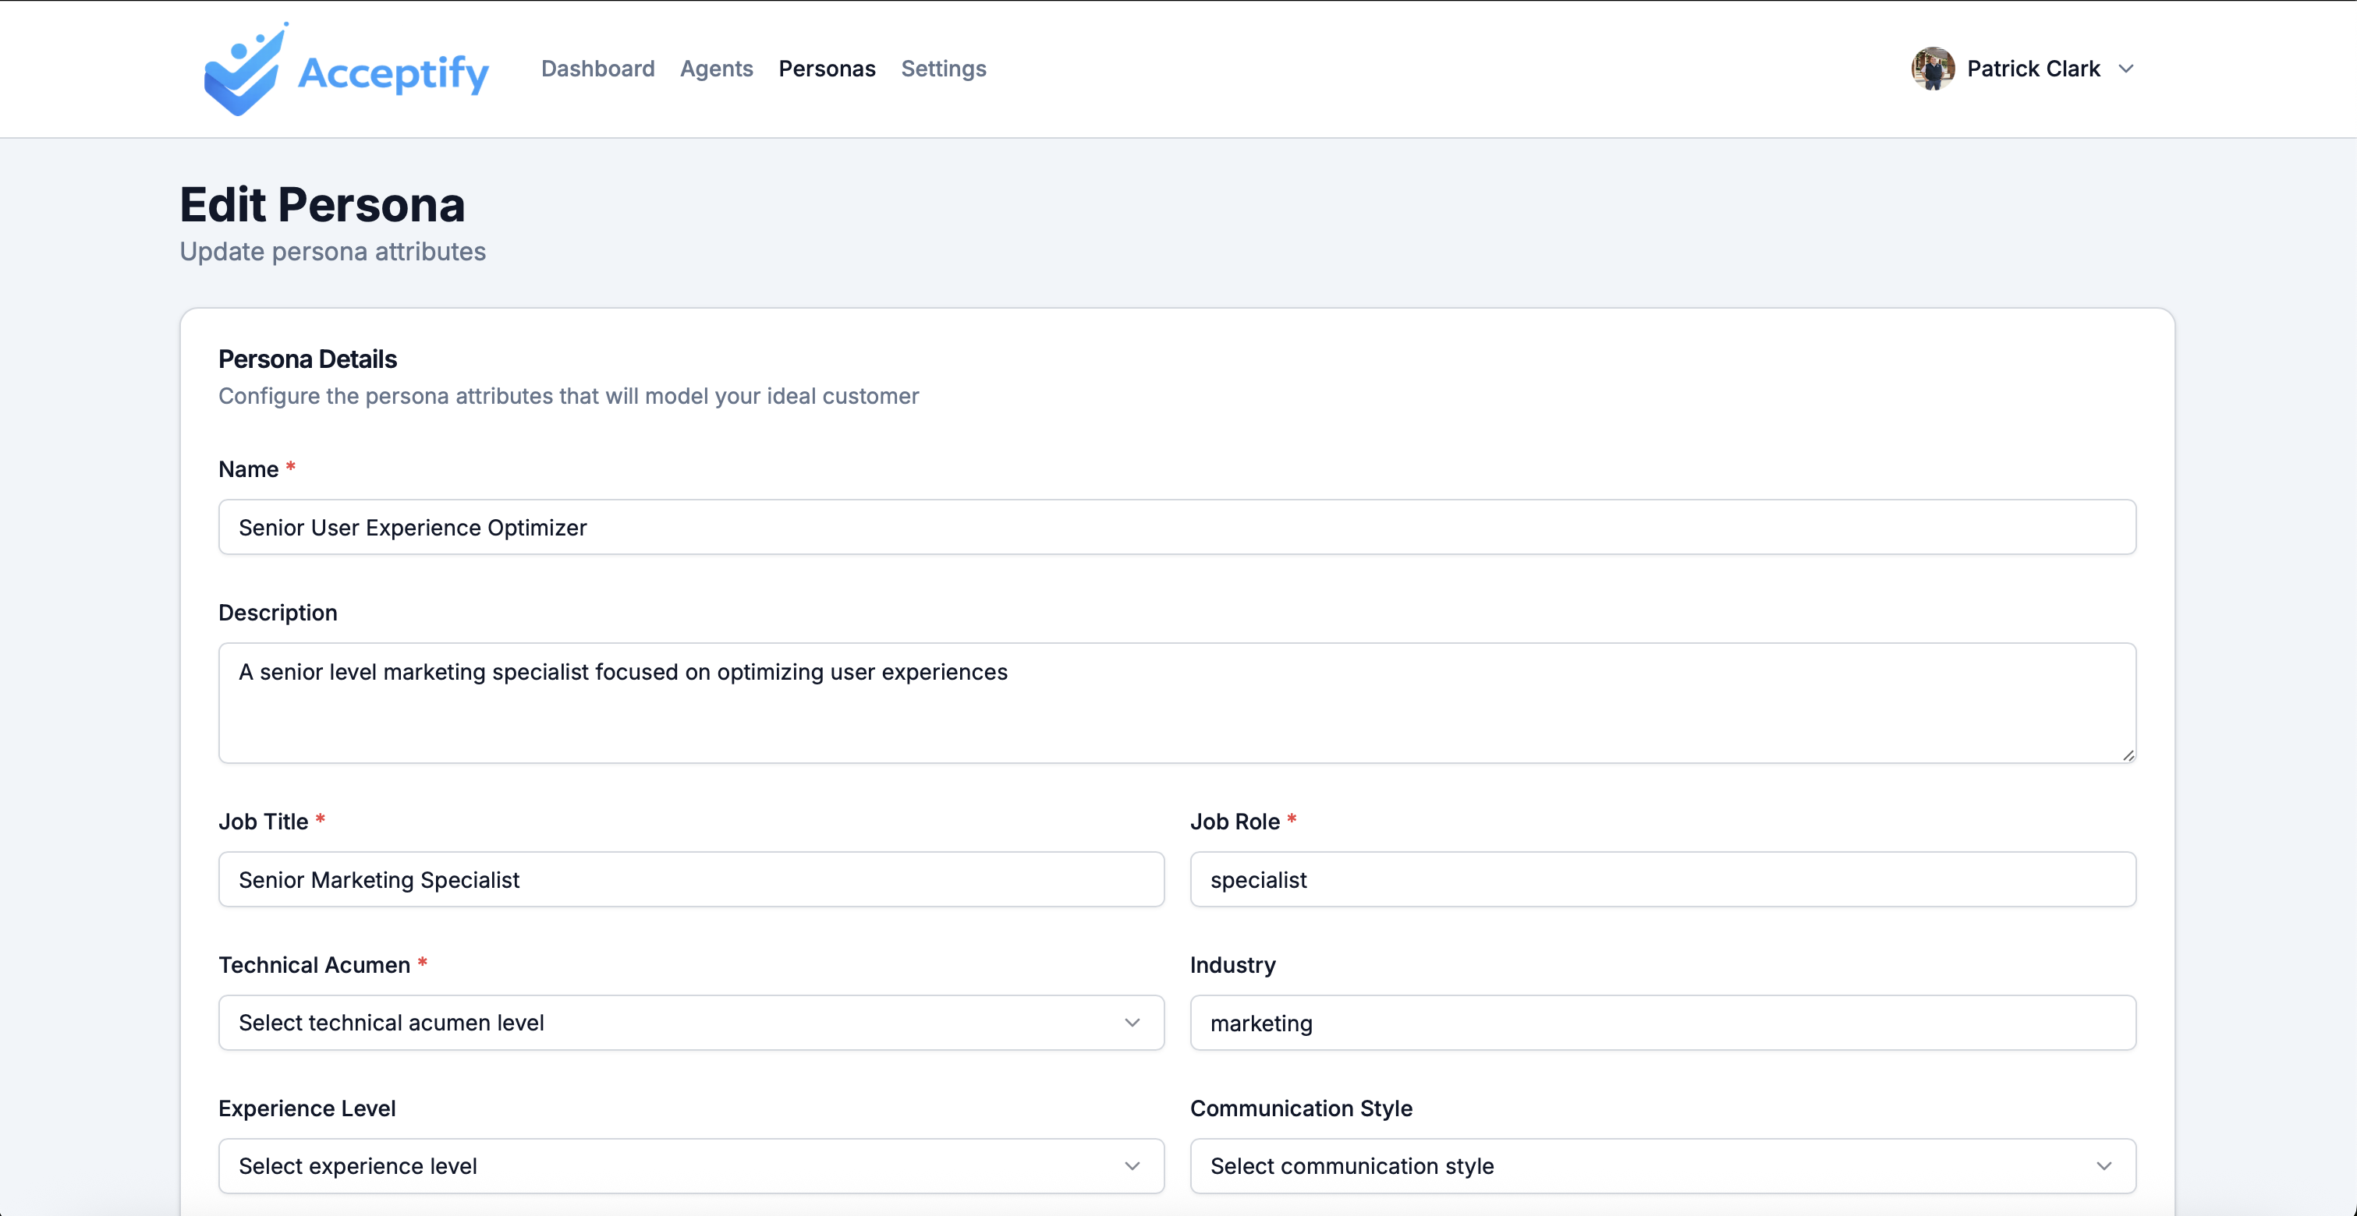Click the Name field containing Senior User Experience Optimizer
The width and height of the screenshot is (2357, 1216).
tap(1177, 527)
